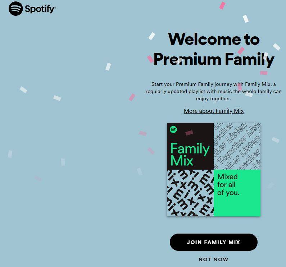This screenshot has height=267, width=286.
Task: Click the Spotify wordmark text beside logo
Action: click(x=40, y=9)
